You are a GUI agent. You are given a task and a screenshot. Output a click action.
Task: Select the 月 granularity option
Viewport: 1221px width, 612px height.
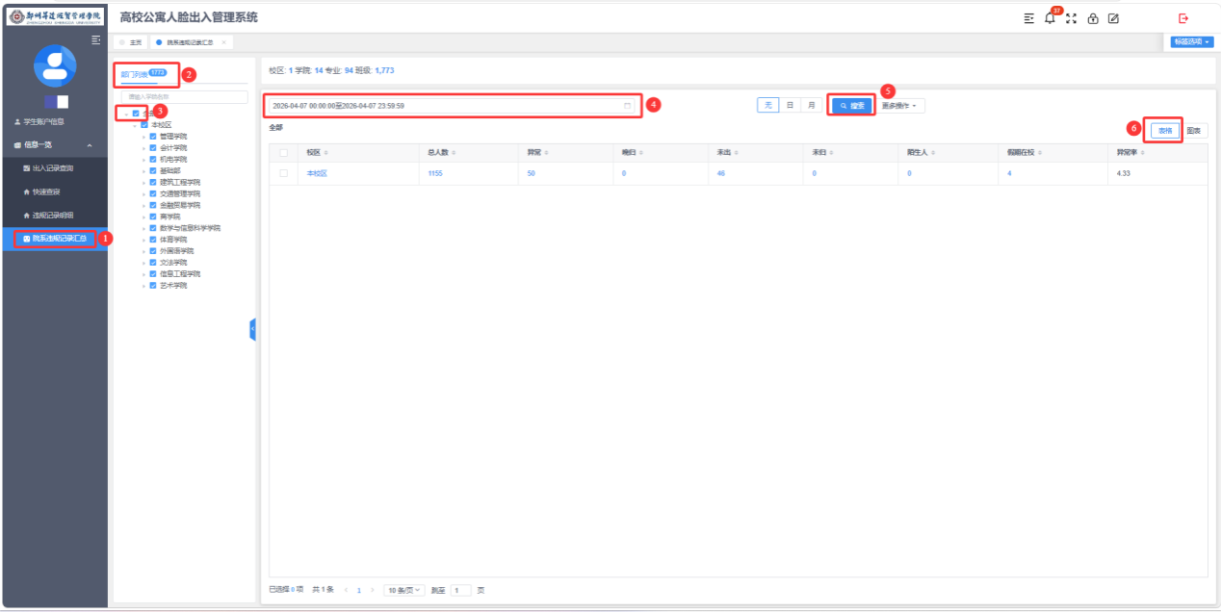point(812,106)
